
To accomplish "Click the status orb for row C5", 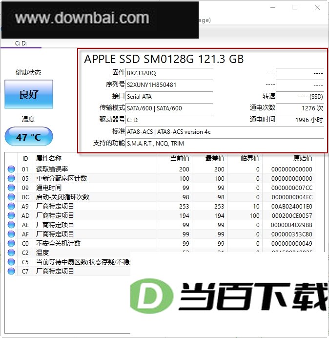I will (x=11, y=262).
